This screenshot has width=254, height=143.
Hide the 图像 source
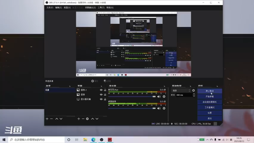coord(101,94)
